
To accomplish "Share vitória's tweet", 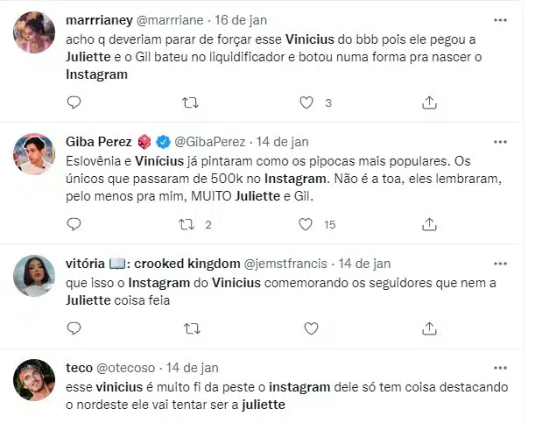I will point(429,329).
